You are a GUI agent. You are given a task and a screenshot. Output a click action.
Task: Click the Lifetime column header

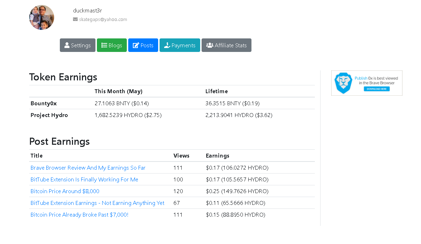point(217,91)
